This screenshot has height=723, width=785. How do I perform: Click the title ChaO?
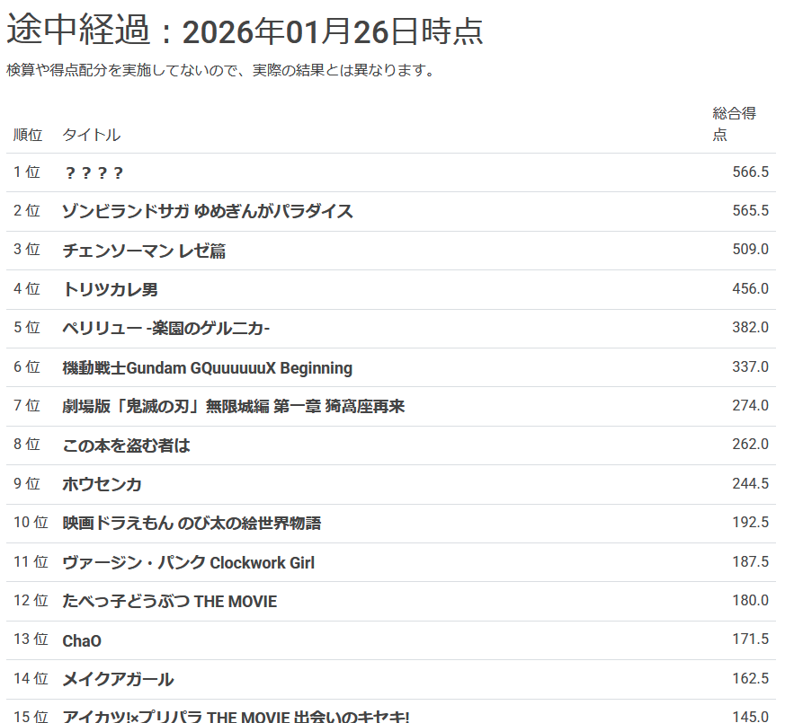pos(82,640)
